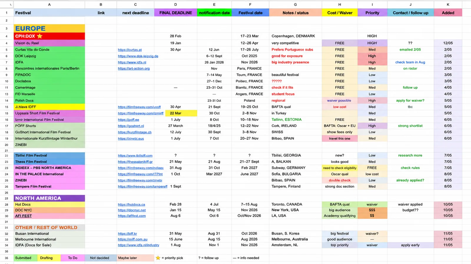The image size is (471, 264).
Task: Select the double check cell
Action: (x=340, y=180)
